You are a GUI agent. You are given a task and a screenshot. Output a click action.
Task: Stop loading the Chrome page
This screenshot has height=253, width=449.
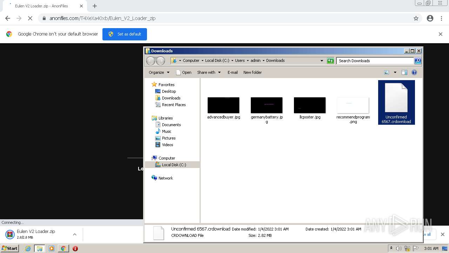pos(30,18)
